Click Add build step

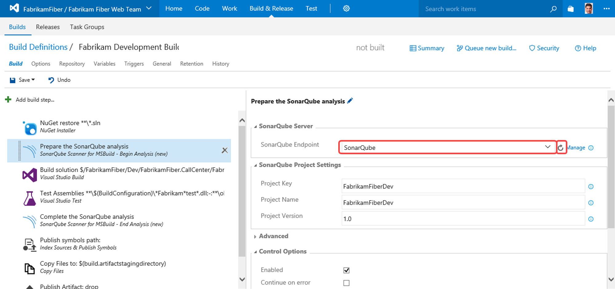[x=35, y=100]
